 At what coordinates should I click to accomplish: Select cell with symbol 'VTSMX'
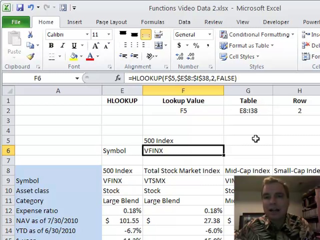(x=183, y=181)
